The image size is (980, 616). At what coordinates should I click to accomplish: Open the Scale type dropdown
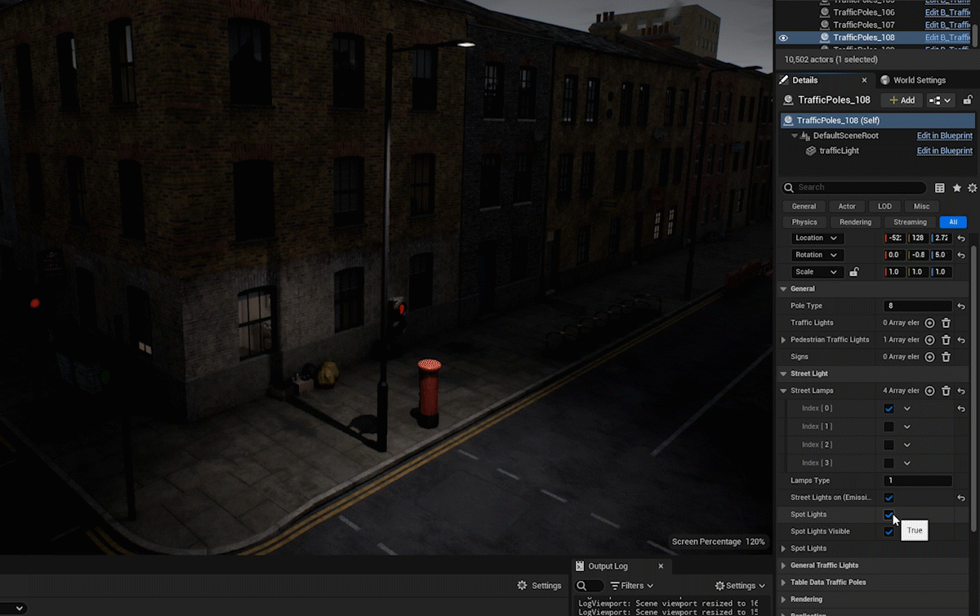tap(817, 272)
